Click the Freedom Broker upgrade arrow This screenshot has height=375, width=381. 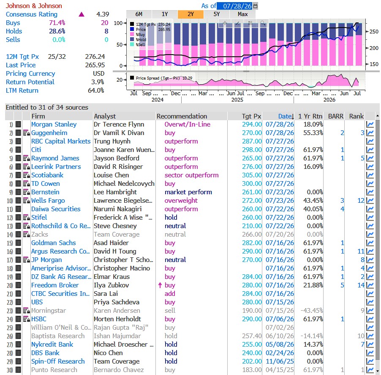160,285
